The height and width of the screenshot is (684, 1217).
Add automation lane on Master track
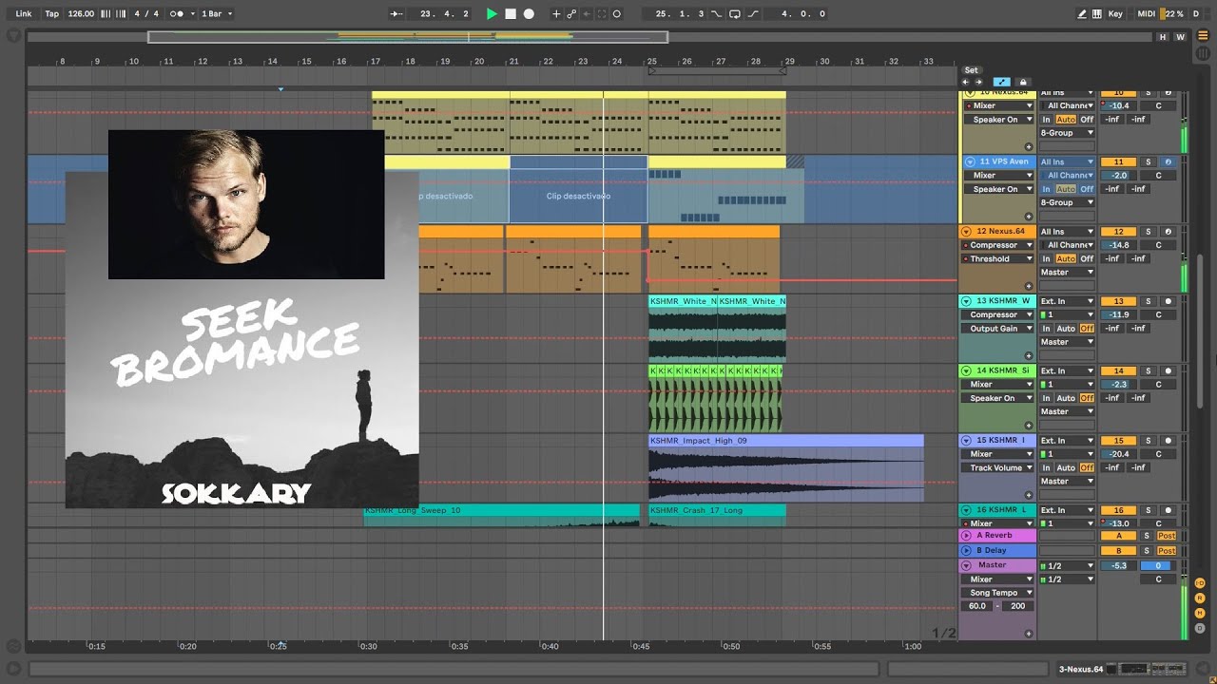[x=1028, y=633]
